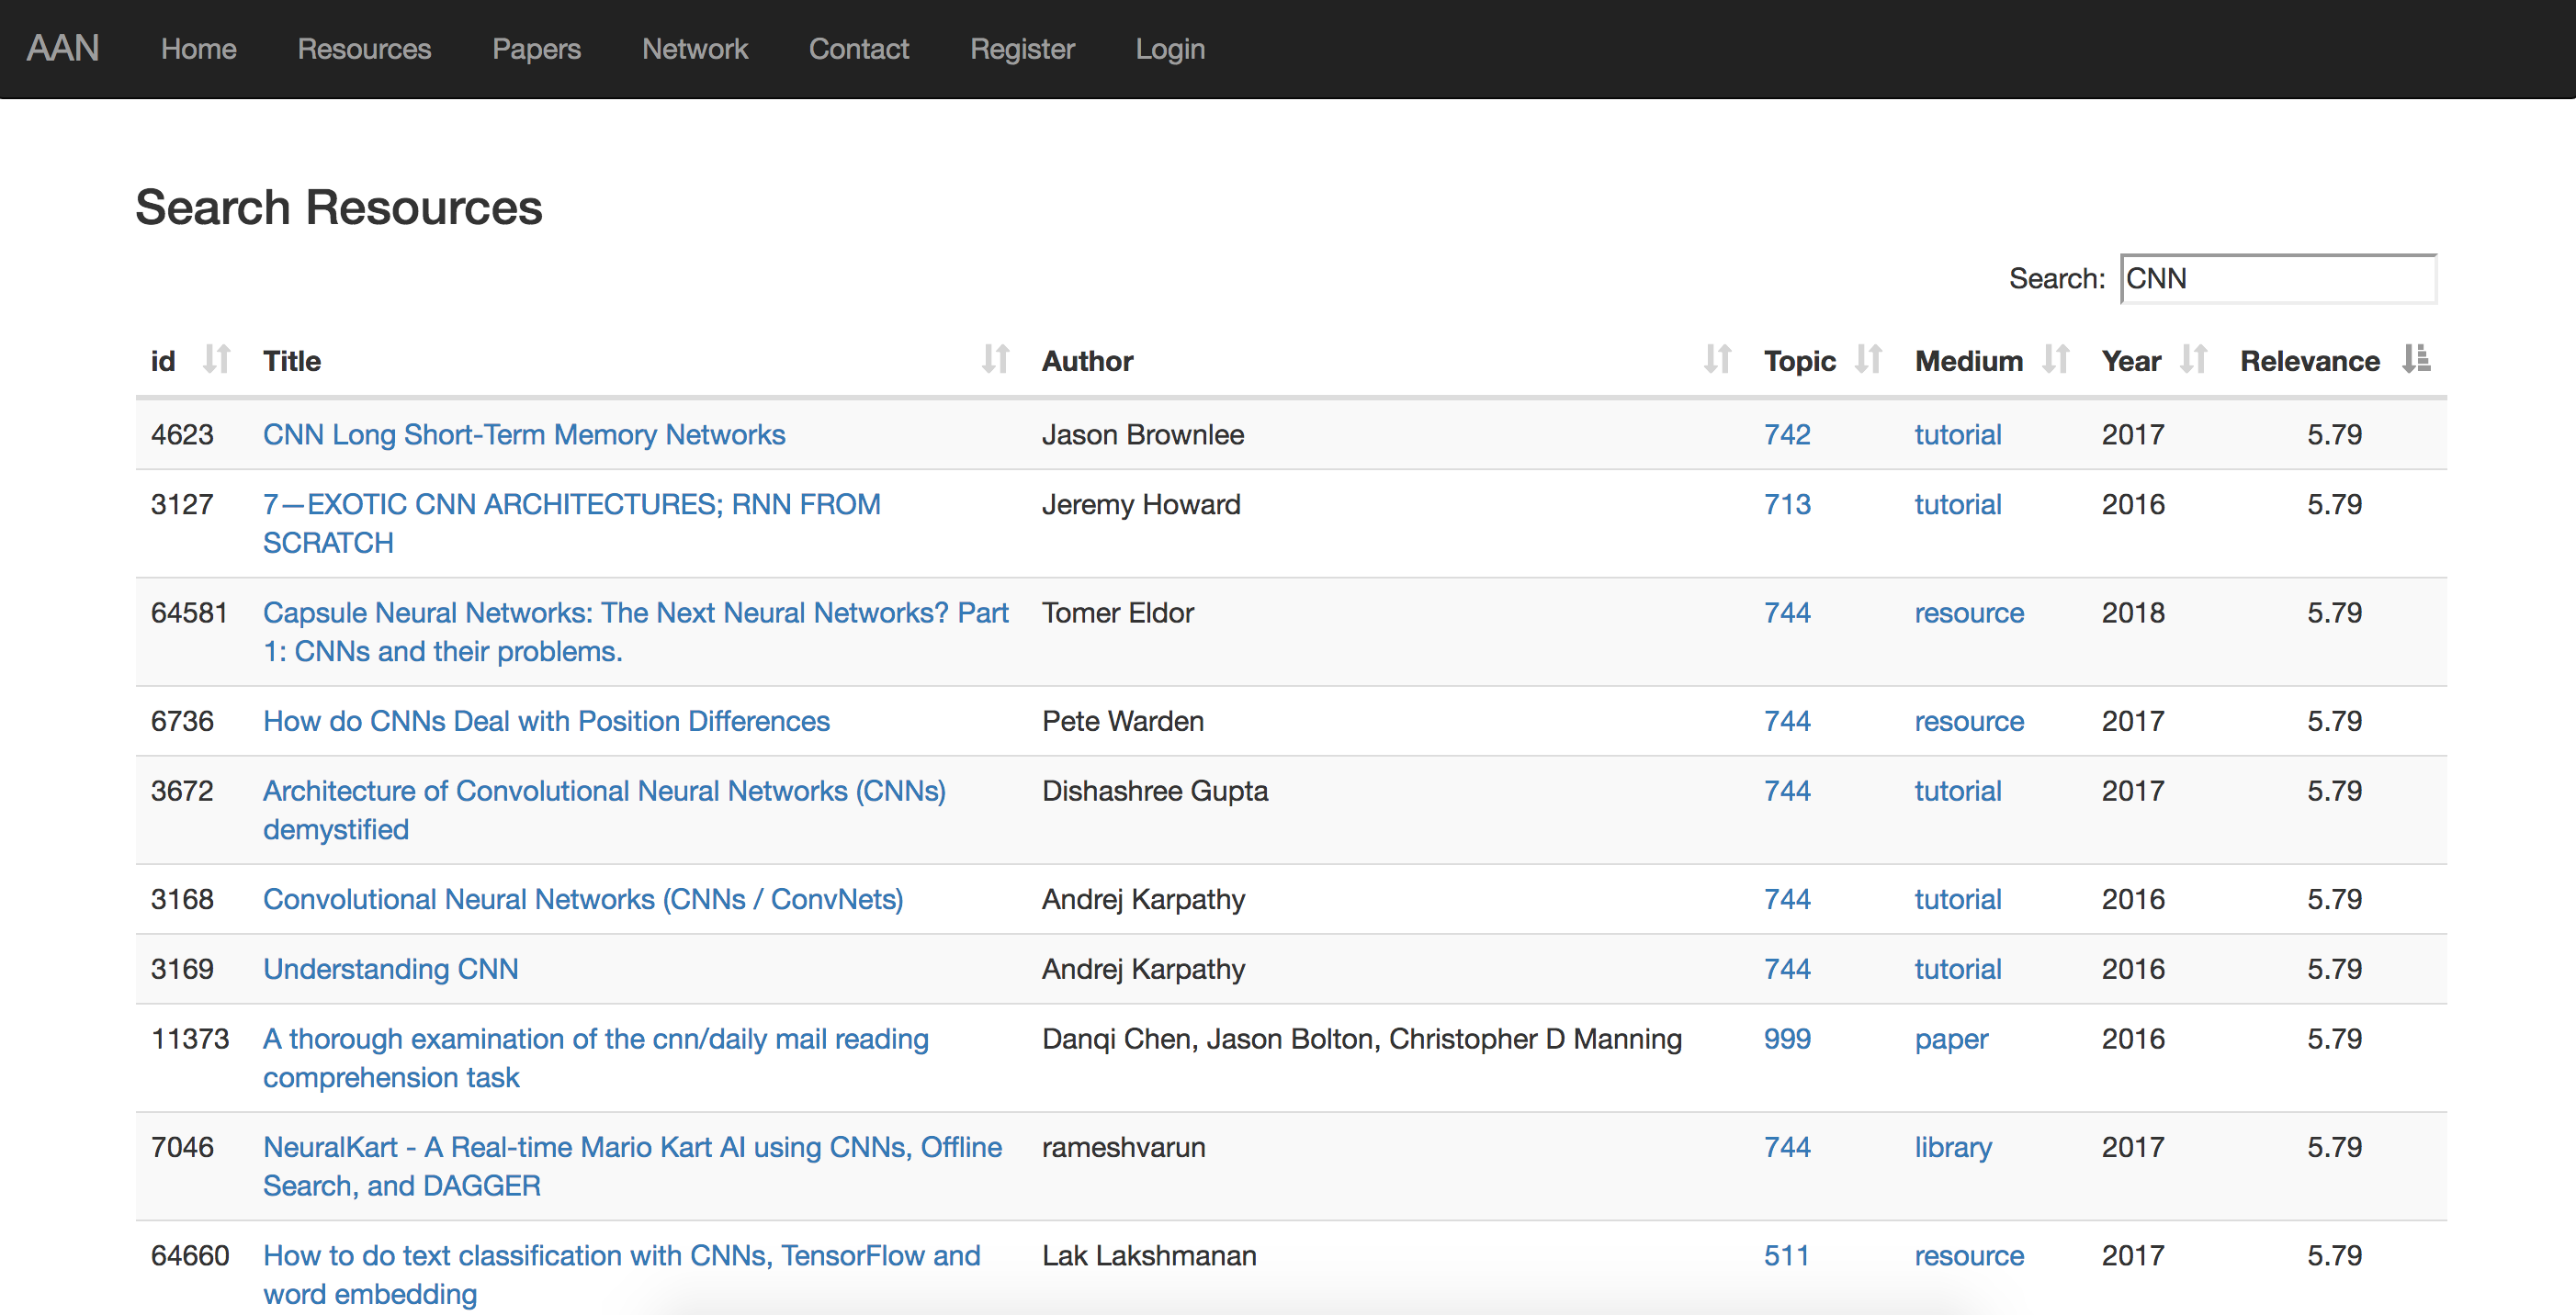This screenshot has width=2576, height=1315.
Task: Open CNN Long Short-Term Memory Networks
Action: coord(524,434)
